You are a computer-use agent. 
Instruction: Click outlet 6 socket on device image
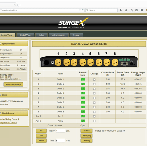point(99,62)
